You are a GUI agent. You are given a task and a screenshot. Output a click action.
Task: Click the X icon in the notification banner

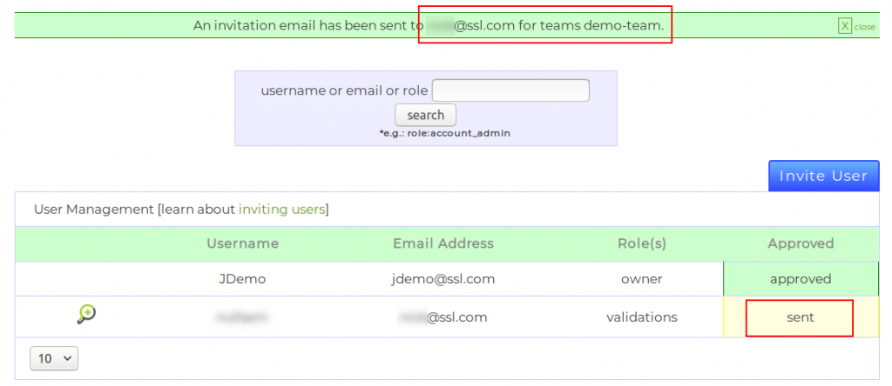tap(844, 26)
